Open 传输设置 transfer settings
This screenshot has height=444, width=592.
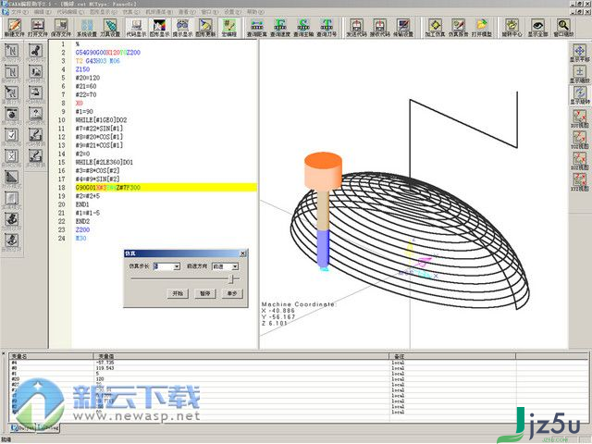[x=403, y=27]
